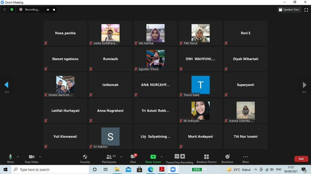The image size is (311, 174).
Task: Click the green encryption shield icon
Action: 12,9
